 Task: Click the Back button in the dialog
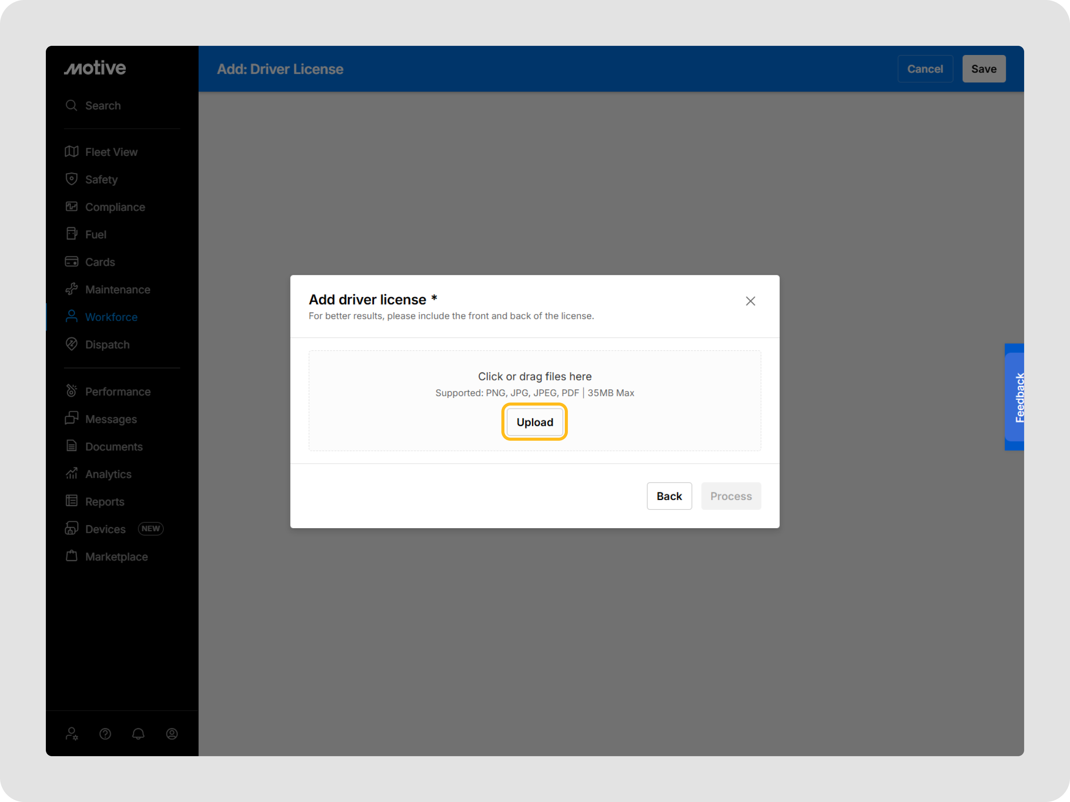point(670,496)
